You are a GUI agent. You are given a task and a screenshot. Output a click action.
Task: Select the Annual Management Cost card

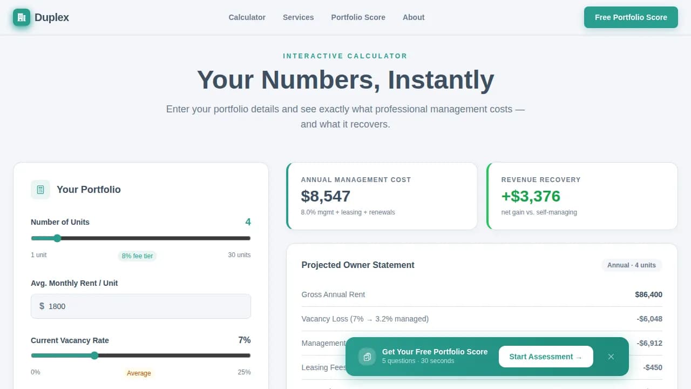[382, 196]
